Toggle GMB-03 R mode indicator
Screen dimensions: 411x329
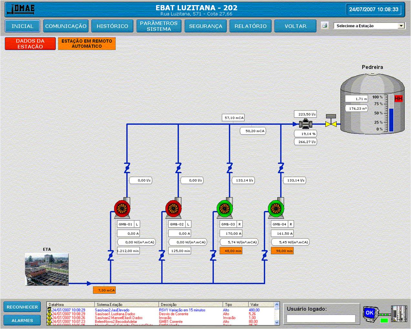pos(240,224)
